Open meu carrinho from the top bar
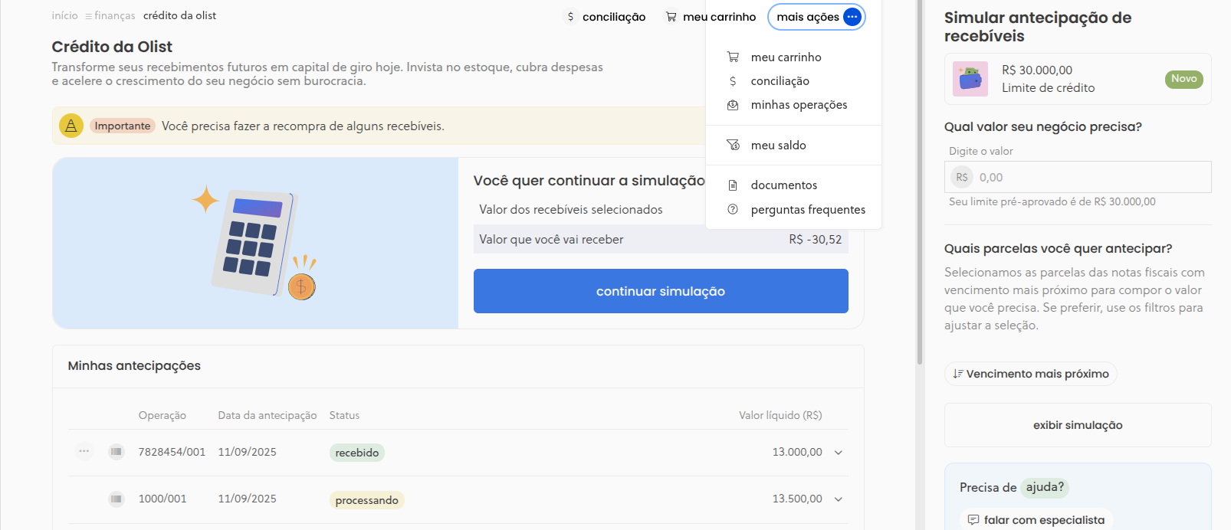This screenshot has width=1231, height=530. coord(711,17)
